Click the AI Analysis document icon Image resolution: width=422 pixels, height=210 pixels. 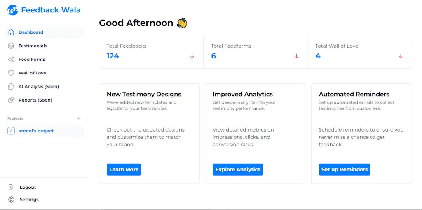tap(11, 86)
